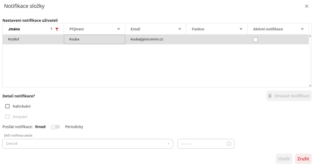Open the Aktivní notifikace column filter menu
The image size is (317, 166).
point(302,29)
